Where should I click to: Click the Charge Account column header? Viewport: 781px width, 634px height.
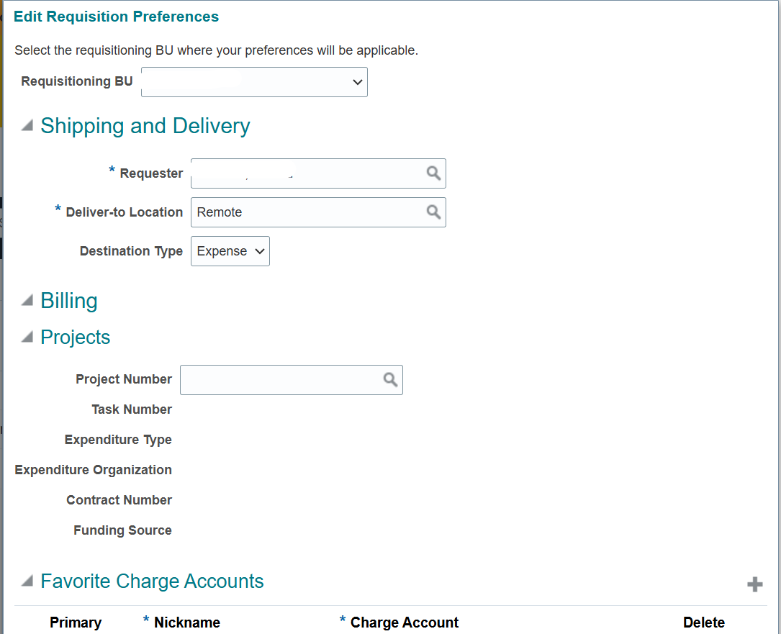click(405, 622)
